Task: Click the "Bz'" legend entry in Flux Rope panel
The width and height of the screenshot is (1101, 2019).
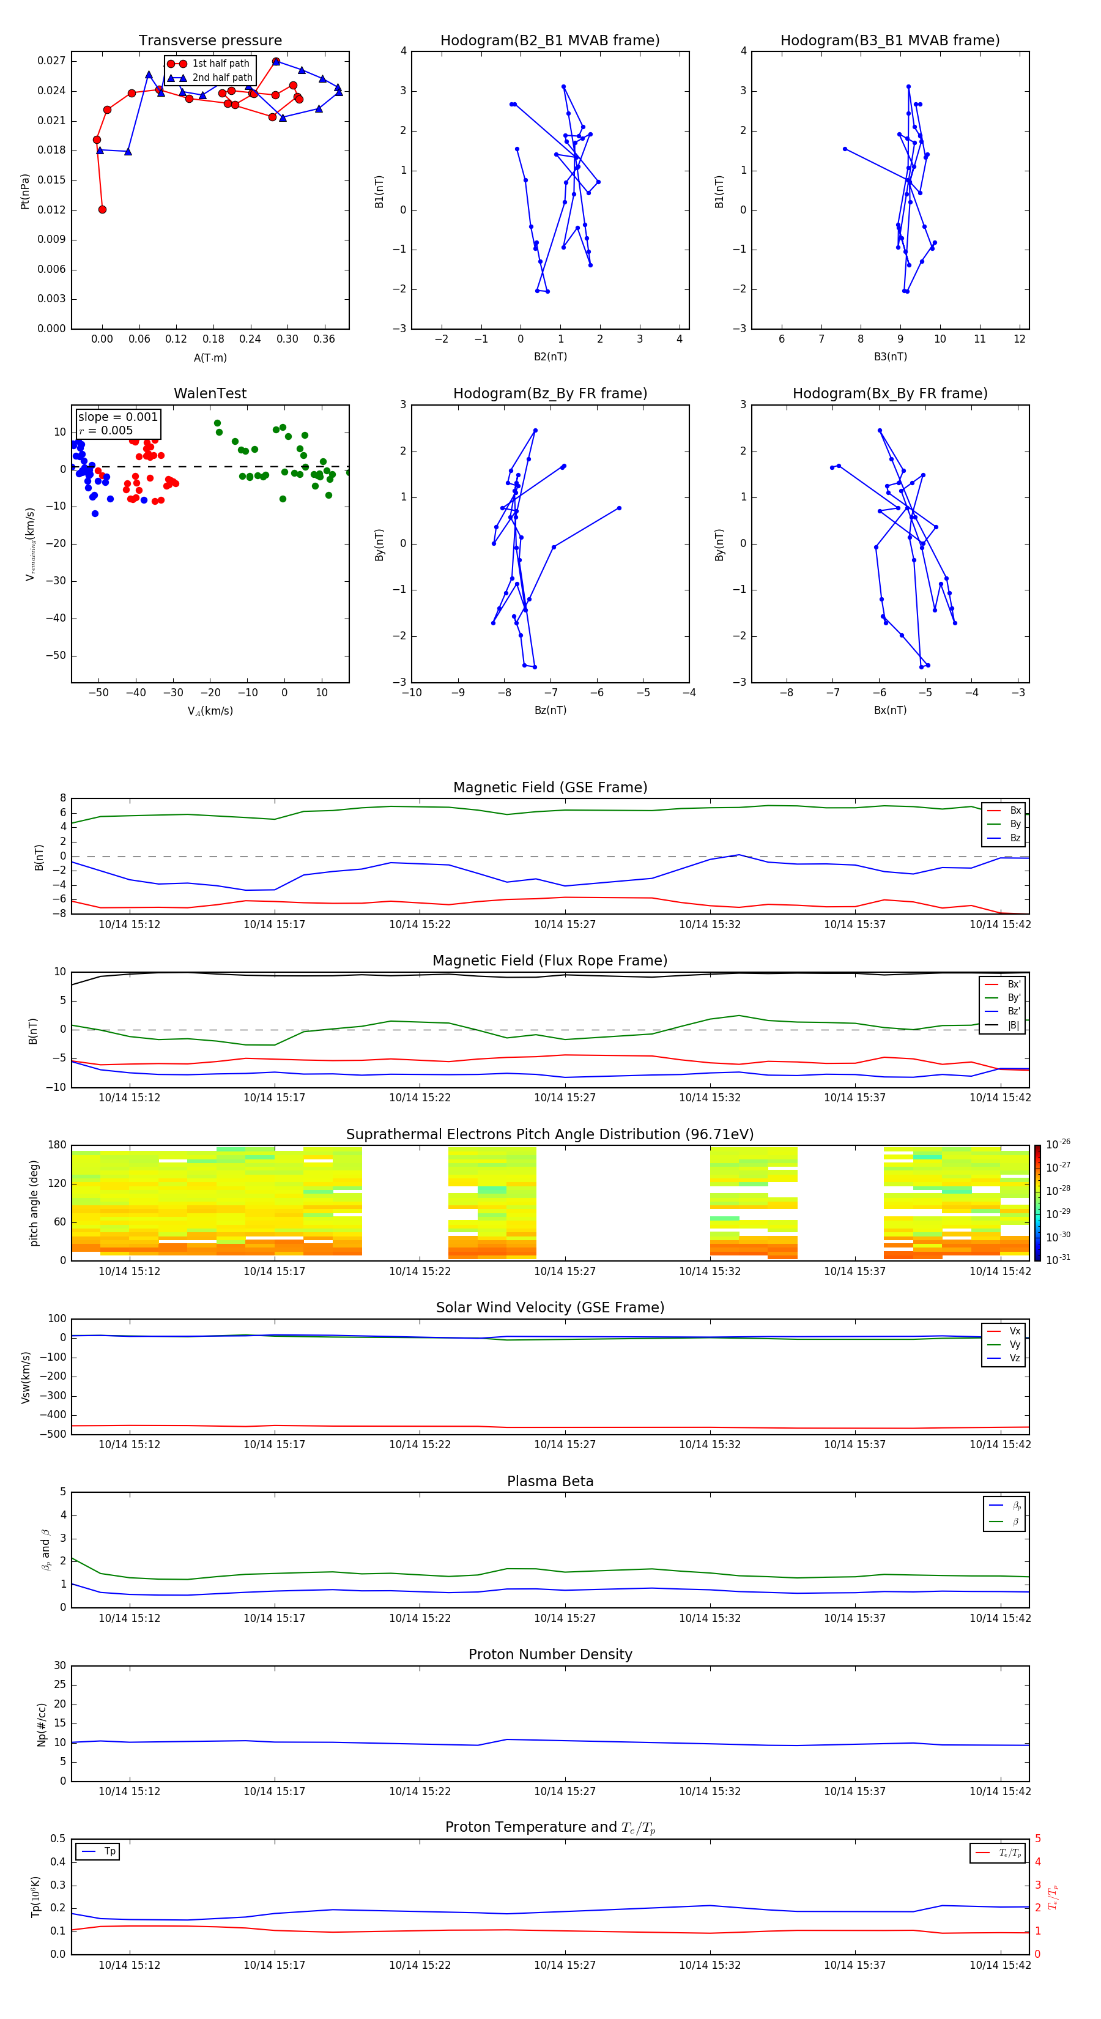Action: 1003,1011
